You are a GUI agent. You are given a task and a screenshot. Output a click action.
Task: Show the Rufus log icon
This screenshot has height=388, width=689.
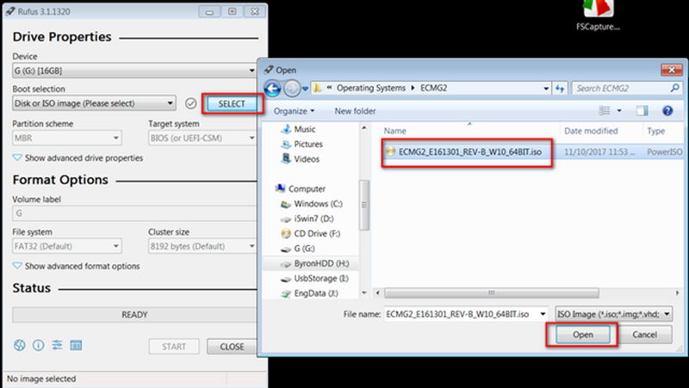(76, 346)
